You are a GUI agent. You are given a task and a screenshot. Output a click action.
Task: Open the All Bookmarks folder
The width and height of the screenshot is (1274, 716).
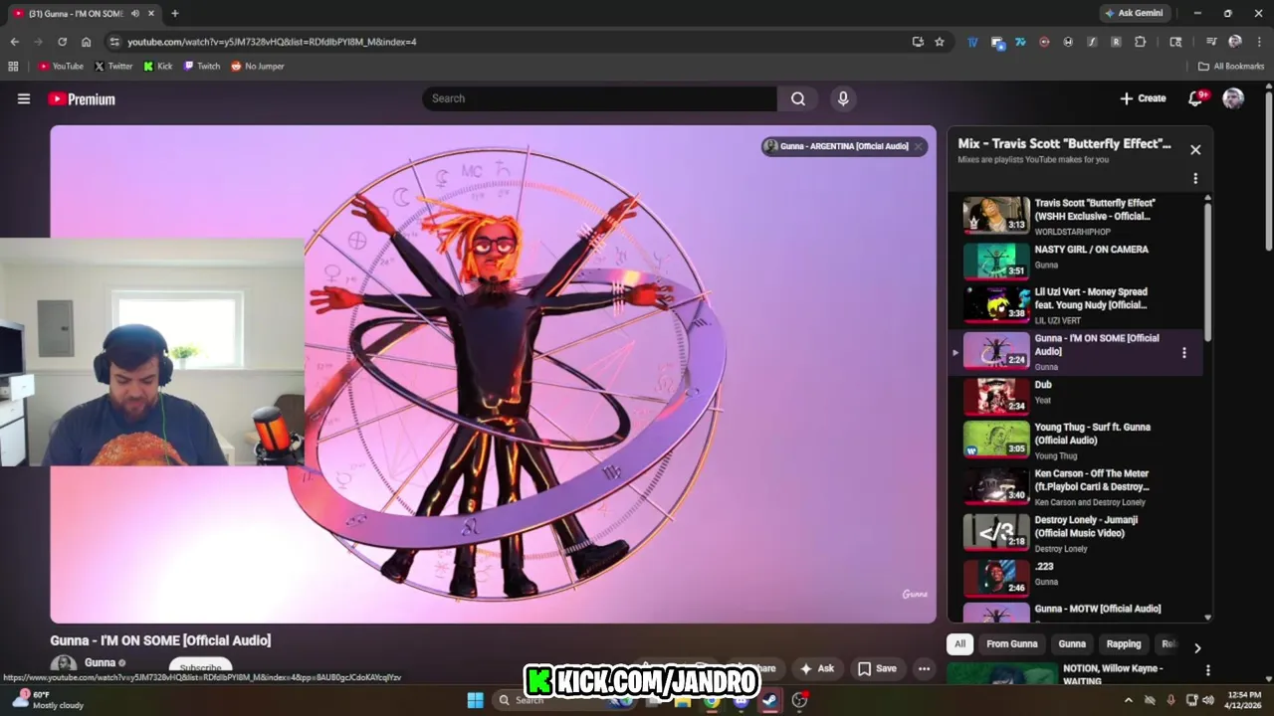tap(1231, 67)
